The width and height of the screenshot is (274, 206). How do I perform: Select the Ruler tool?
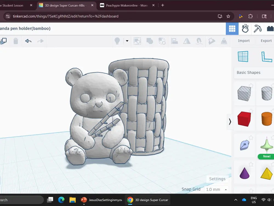pyautogui.click(x=267, y=57)
